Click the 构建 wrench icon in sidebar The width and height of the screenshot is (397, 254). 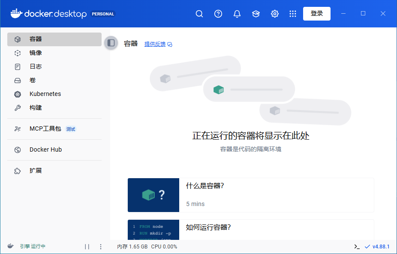pyautogui.click(x=18, y=108)
